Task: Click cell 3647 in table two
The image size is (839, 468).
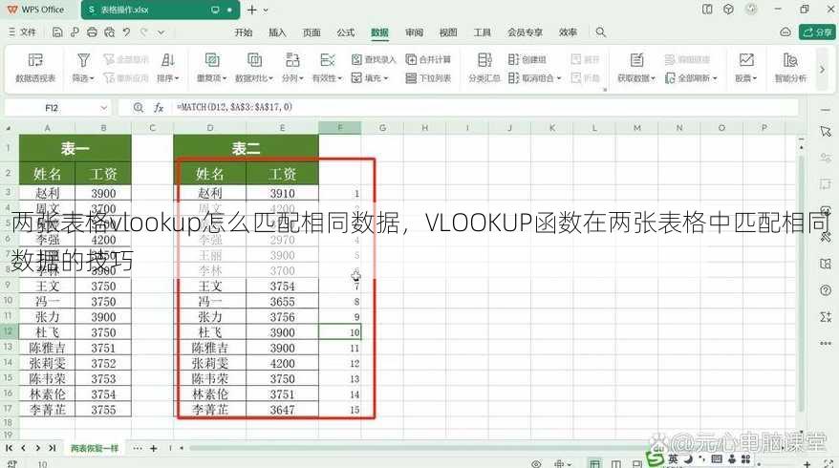Action: click(x=283, y=410)
